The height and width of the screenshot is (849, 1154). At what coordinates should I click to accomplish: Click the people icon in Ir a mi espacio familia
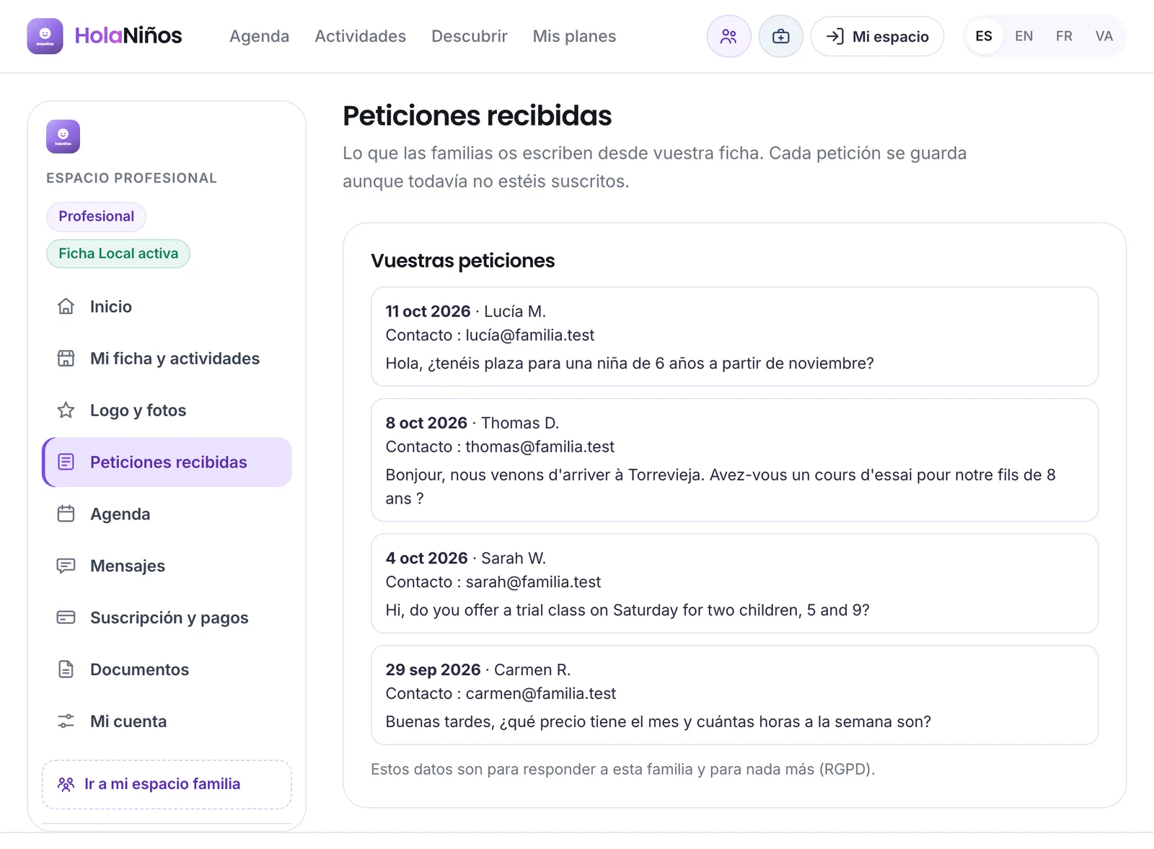click(66, 784)
